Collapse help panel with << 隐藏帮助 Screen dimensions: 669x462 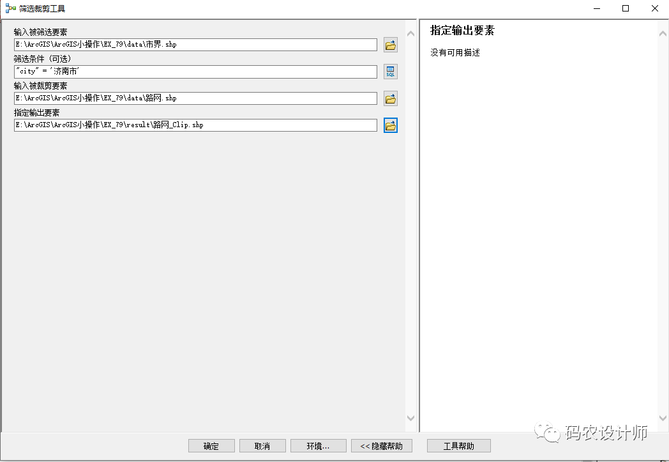[x=382, y=446]
